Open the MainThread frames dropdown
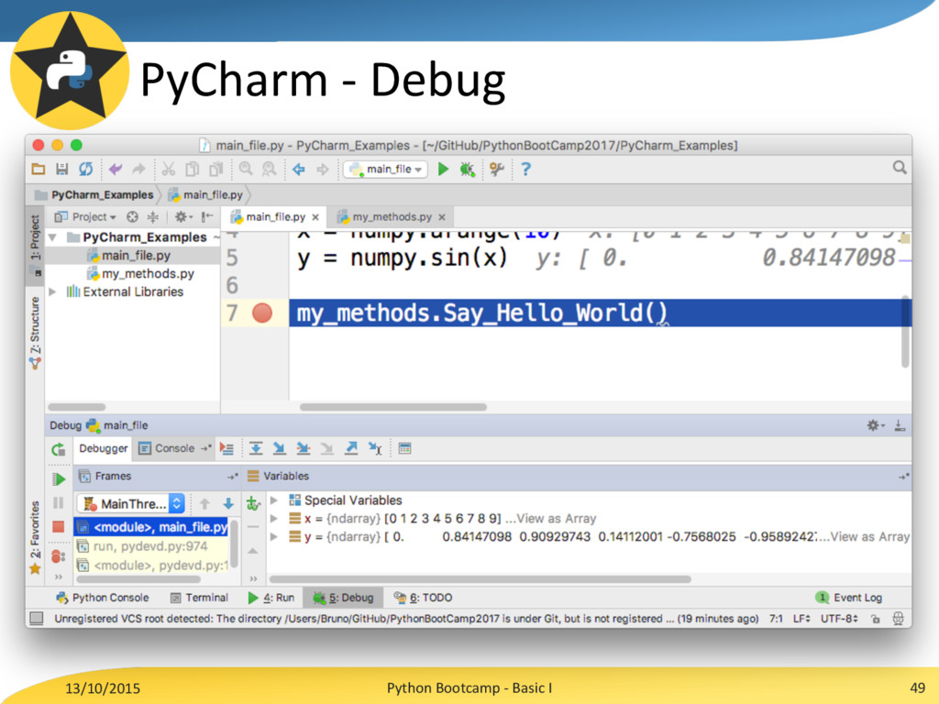Viewport: 939px width, 704px height. coord(130,504)
